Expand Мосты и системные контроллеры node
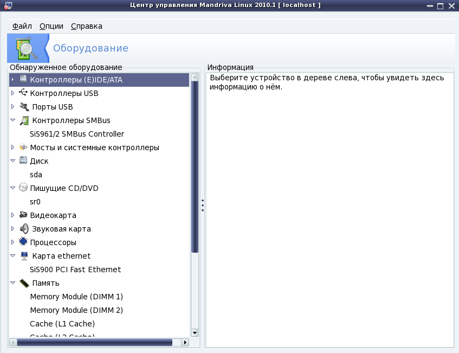The height and width of the screenshot is (353, 459). pyautogui.click(x=12, y=147)
